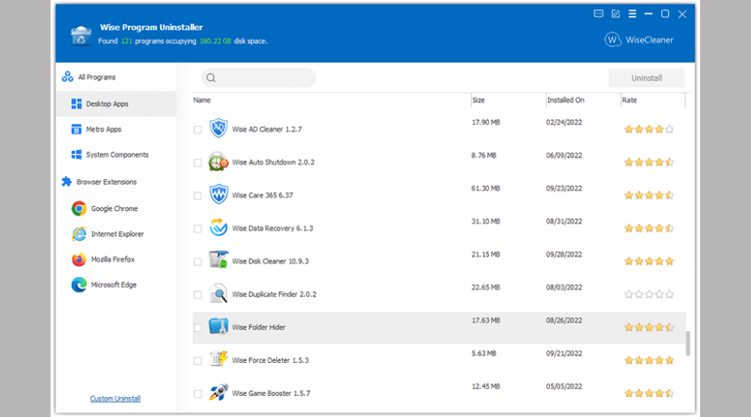
Task: Click the Desktop Apps tiles icon
Action: [76, 104]
